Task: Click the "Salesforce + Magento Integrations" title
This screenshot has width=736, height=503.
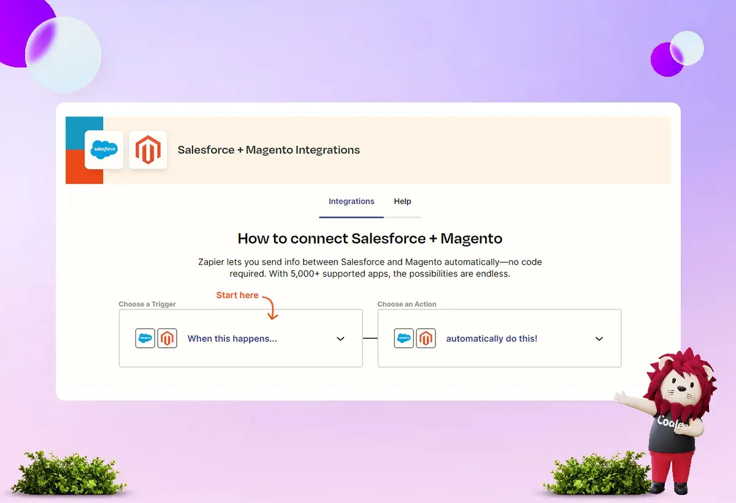Action: pyautogui.click(x=269, y=150)
